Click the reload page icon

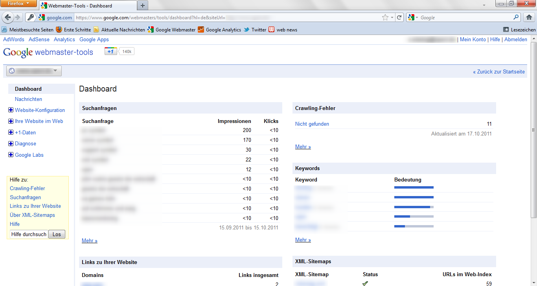pyautogui.click(x=399, y=18)
